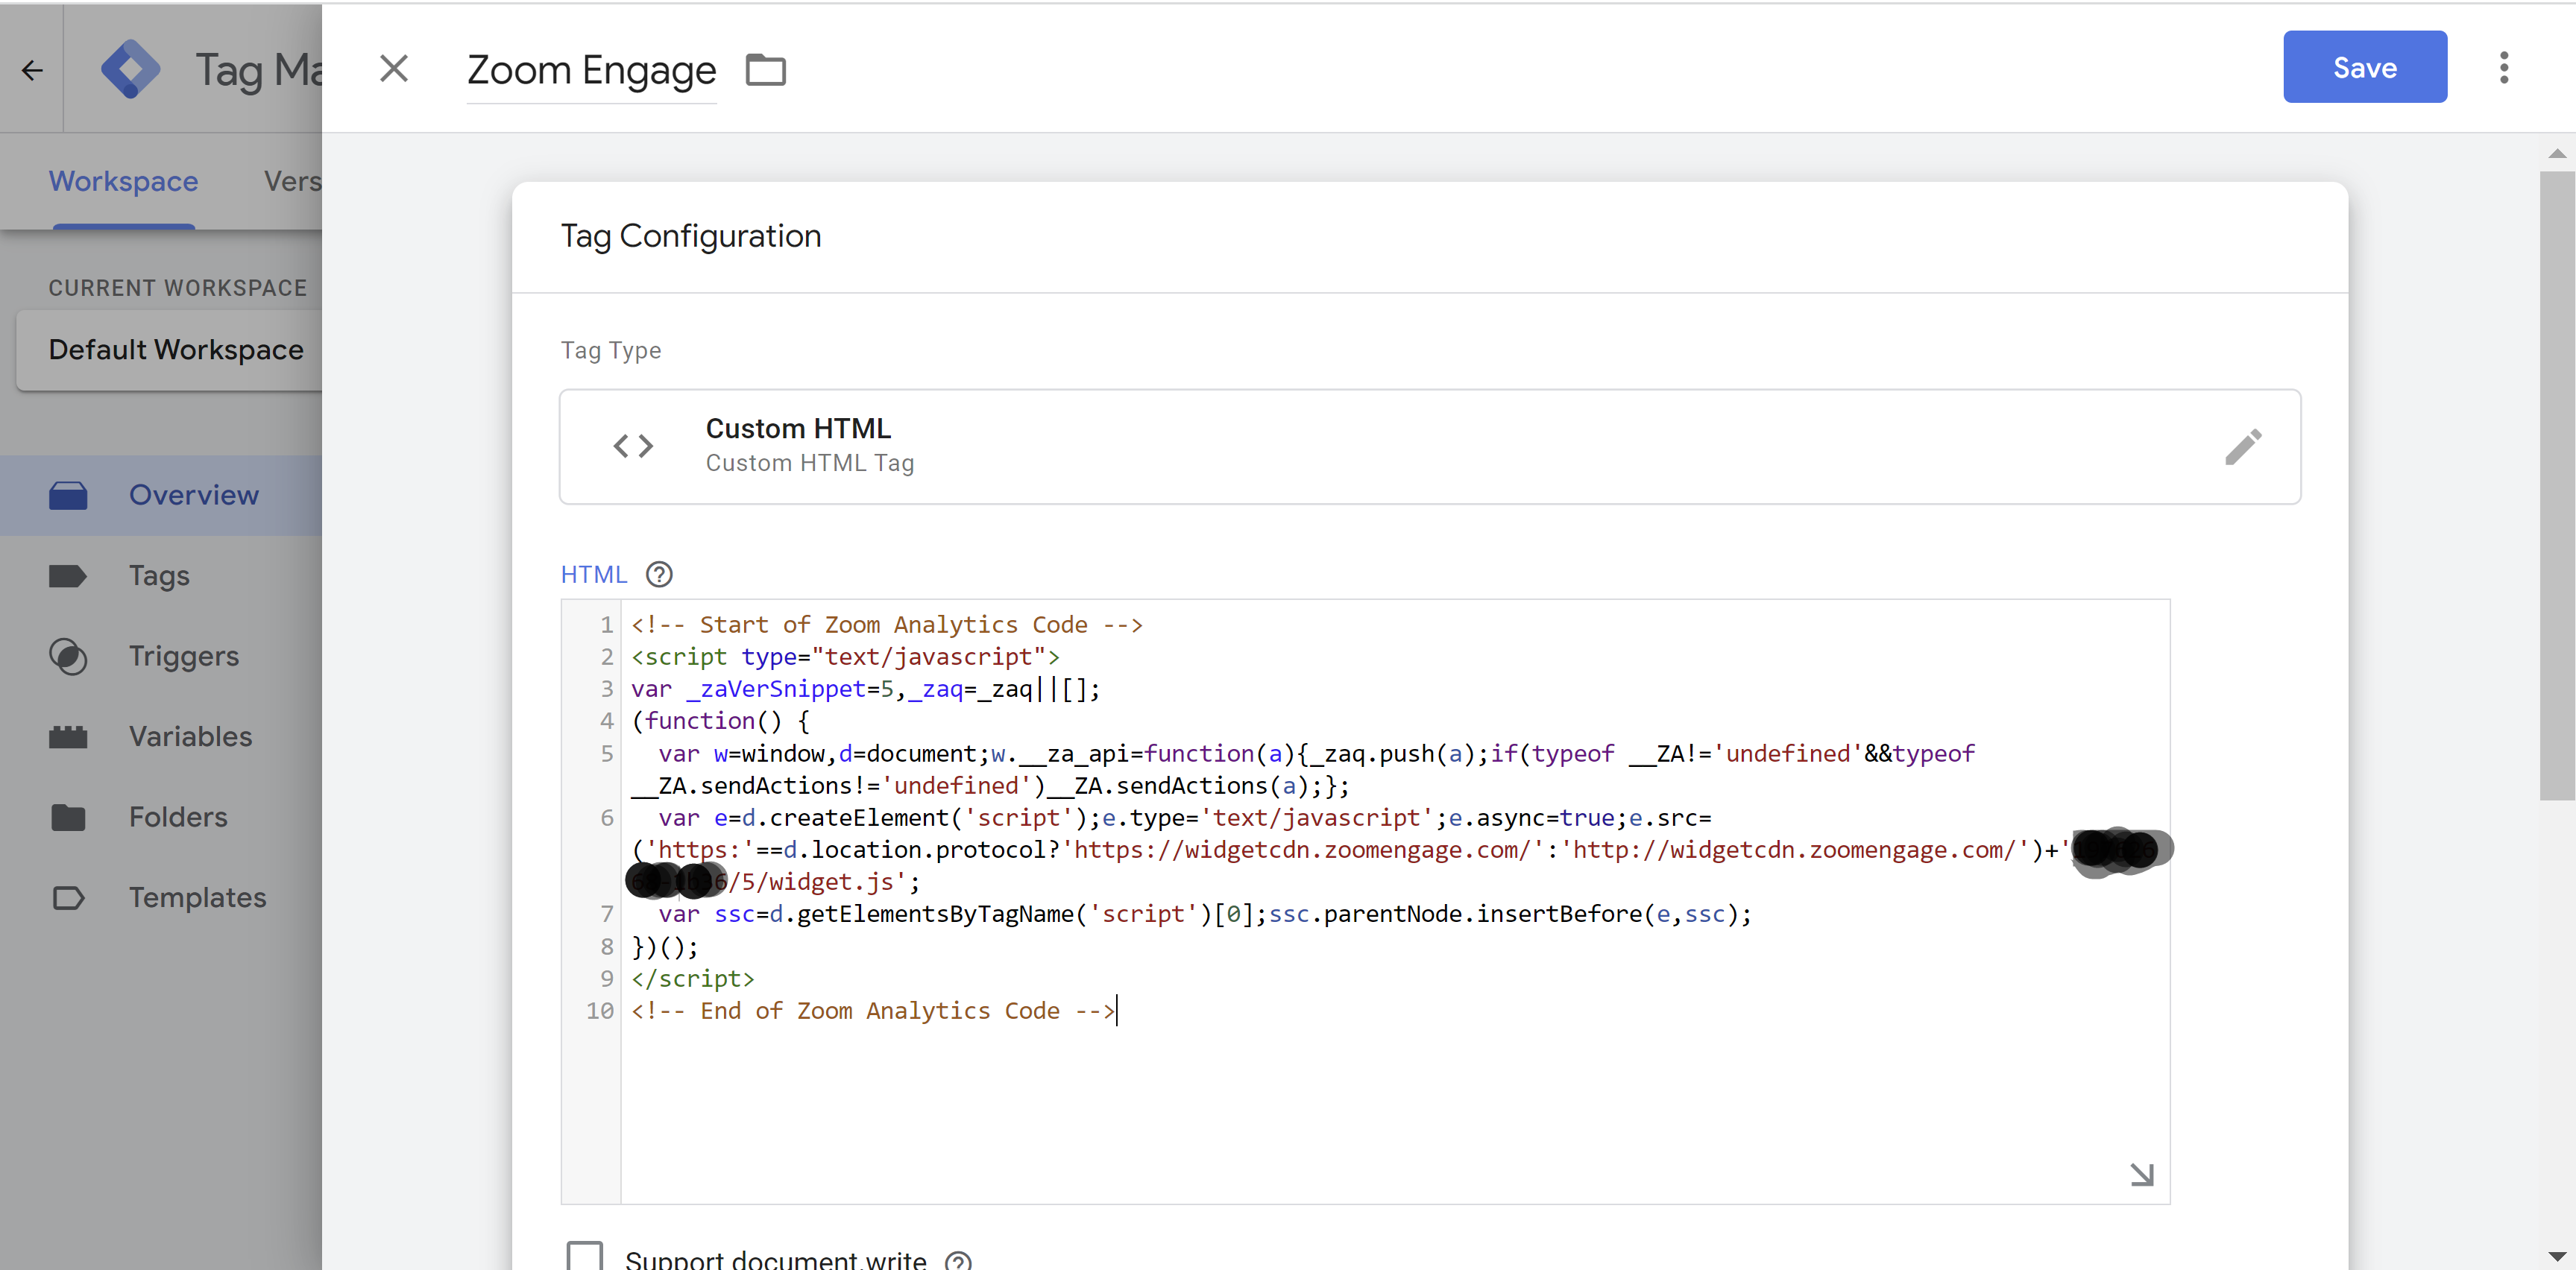Go back with the left arrow
2576x1270 pixels.
tap(32, 70)
